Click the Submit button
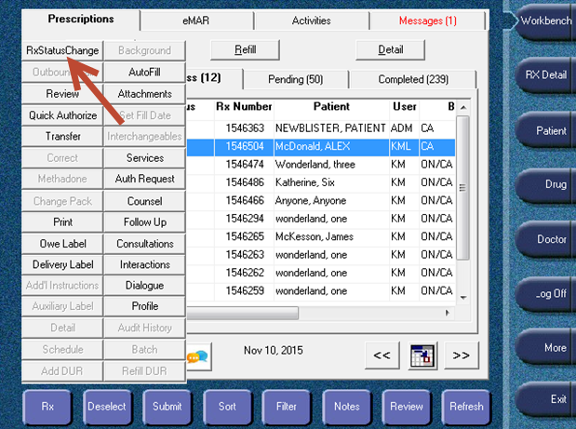The height and width of the screenshot is (429, 576). tap(167, 407)
